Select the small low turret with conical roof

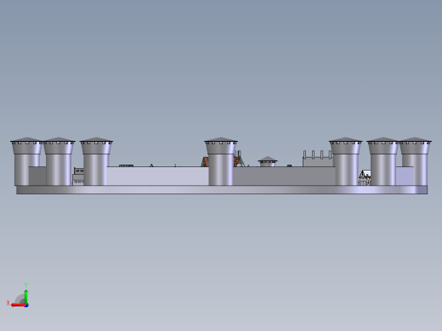[268, 162]
